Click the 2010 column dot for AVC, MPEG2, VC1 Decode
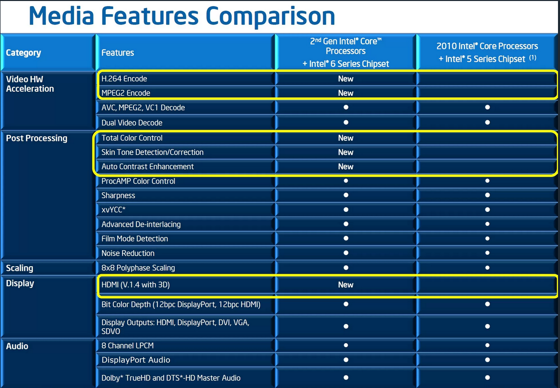560x388 pixels. point(487,107)
